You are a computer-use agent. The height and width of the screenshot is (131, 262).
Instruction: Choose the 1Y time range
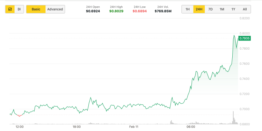[233, 9]
